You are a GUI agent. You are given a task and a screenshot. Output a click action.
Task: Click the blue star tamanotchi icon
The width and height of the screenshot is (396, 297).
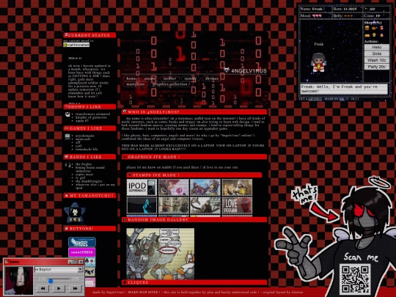point(75,213)
